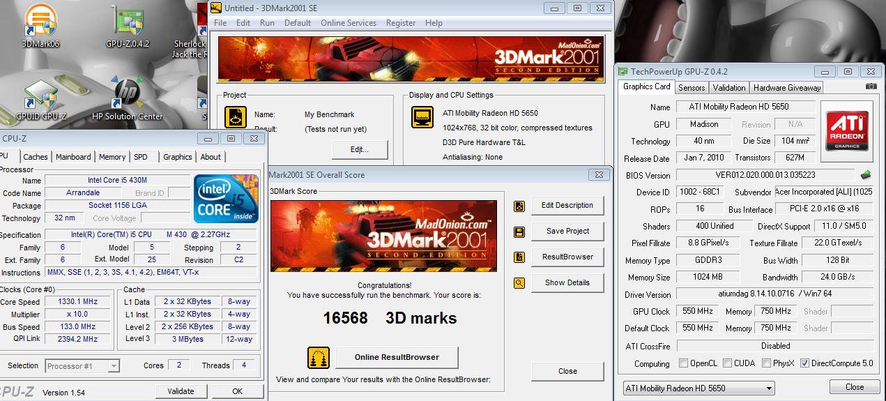This screenshot has width=886, height=401.
Task: Click the Edit... button in Project section
Action: [359, 149]
